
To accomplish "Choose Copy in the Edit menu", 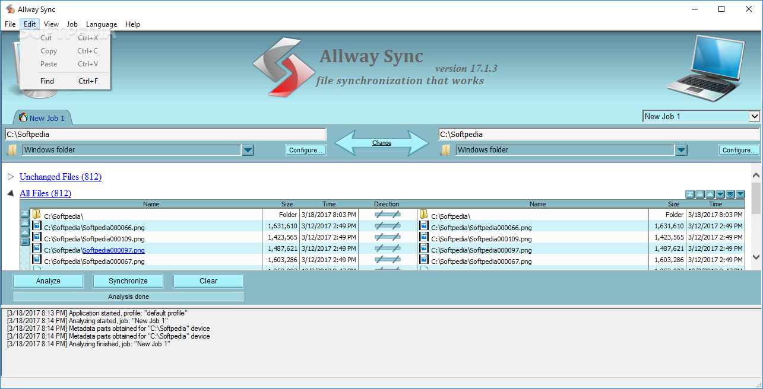I will (65, 51).
